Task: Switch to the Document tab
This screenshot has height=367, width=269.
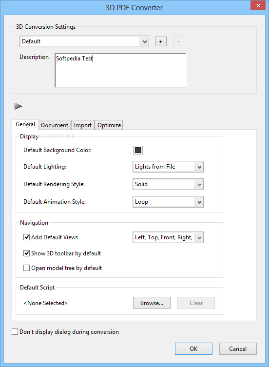Action: click(x=55, y=125)
